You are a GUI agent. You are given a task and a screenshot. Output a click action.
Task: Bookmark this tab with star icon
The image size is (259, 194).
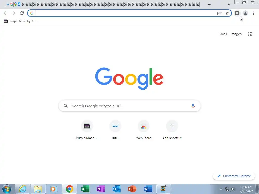[x=227, y=13]
